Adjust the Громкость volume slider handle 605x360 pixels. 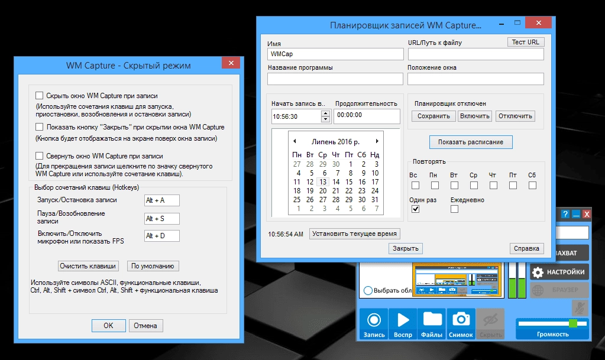tap(573, 323)
